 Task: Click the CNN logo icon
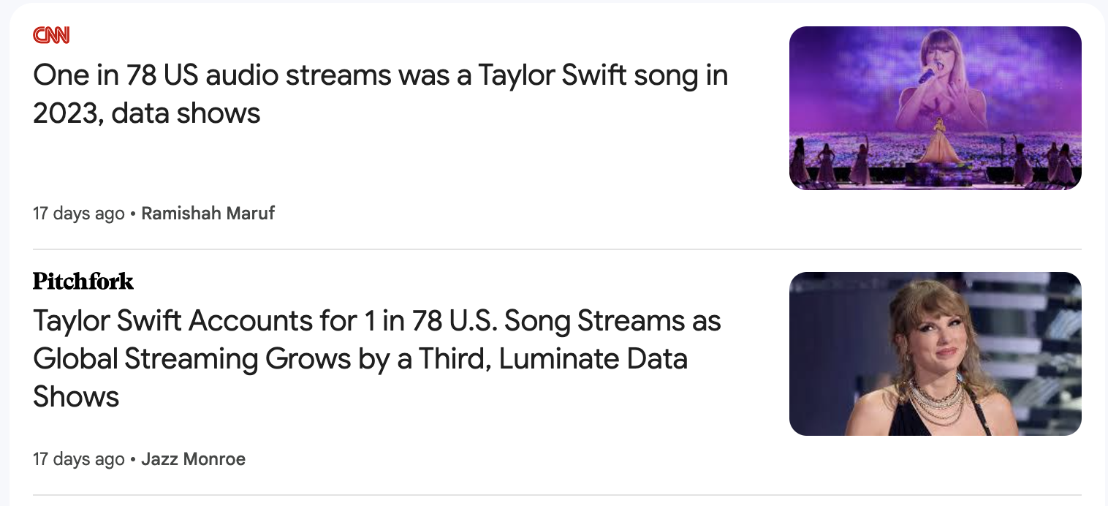51,34
